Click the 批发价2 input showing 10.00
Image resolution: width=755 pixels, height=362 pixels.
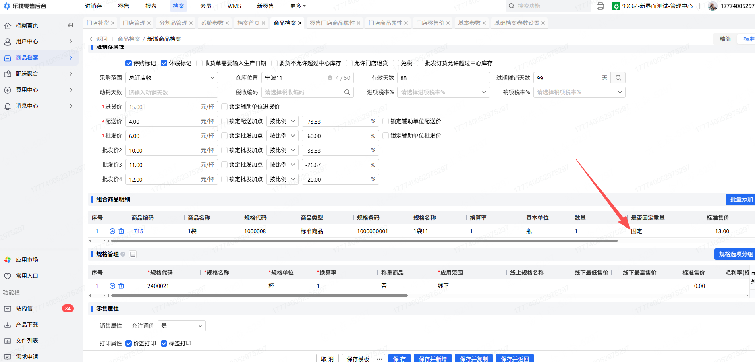click(172, 150)
